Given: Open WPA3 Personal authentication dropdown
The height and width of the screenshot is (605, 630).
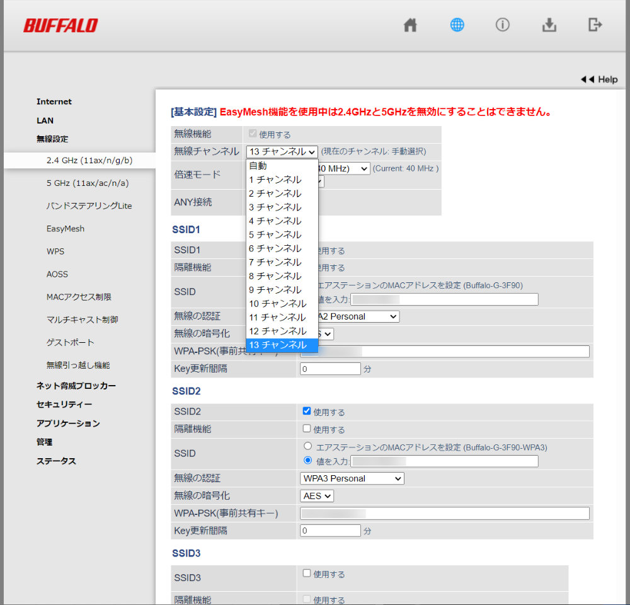Looking at the screenshot, I should [352, 478].
